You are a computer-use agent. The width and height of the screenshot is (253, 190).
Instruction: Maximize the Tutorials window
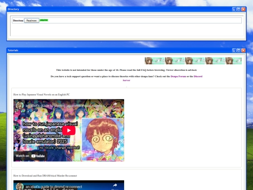point(238,50)
